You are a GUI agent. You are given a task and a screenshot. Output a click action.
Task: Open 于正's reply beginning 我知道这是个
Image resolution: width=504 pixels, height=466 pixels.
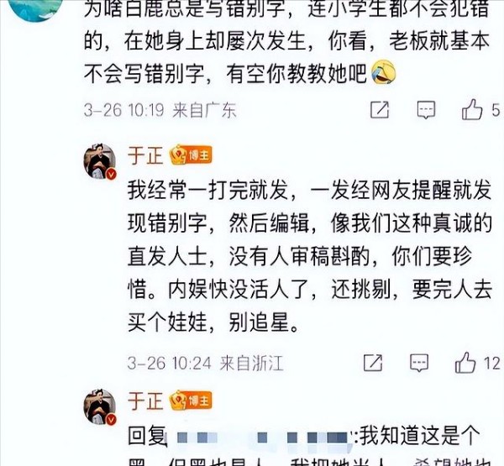(308, 447)
